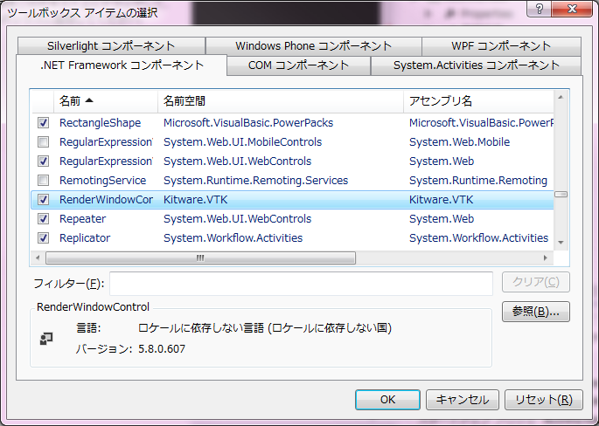This screenshot has height=426, width=599.
Task: Enable the RemotingService checkbox
Action: point(43,180)
